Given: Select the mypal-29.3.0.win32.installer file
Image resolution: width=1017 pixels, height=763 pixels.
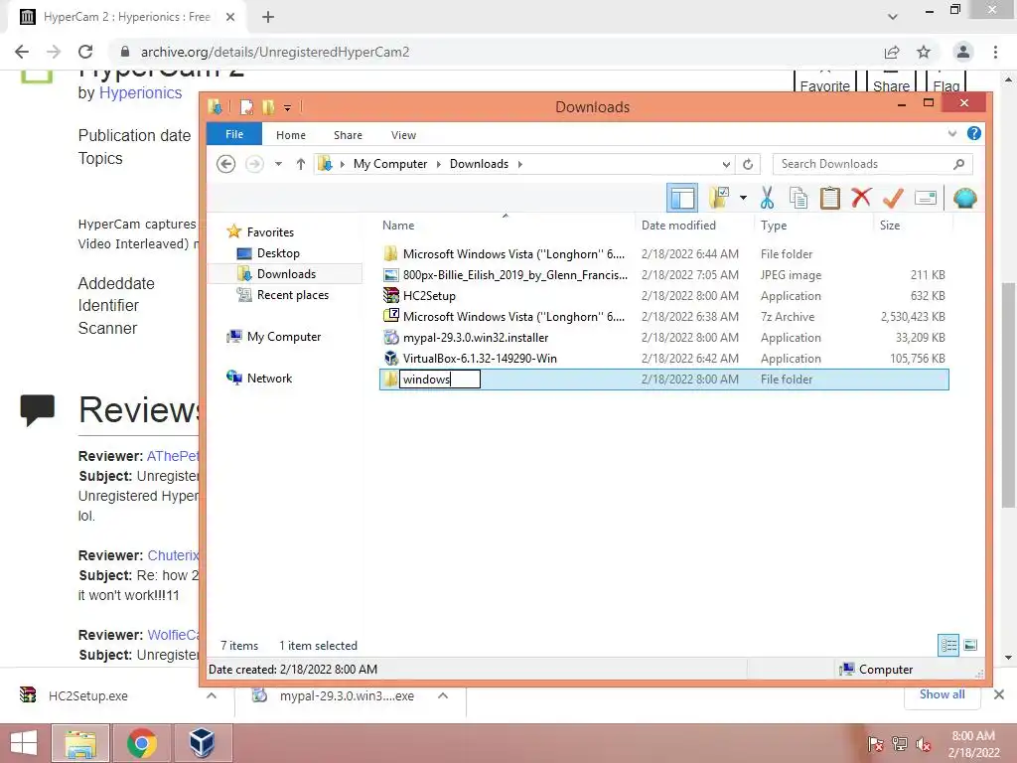Looking at the screenshot, I should point(664,338).
